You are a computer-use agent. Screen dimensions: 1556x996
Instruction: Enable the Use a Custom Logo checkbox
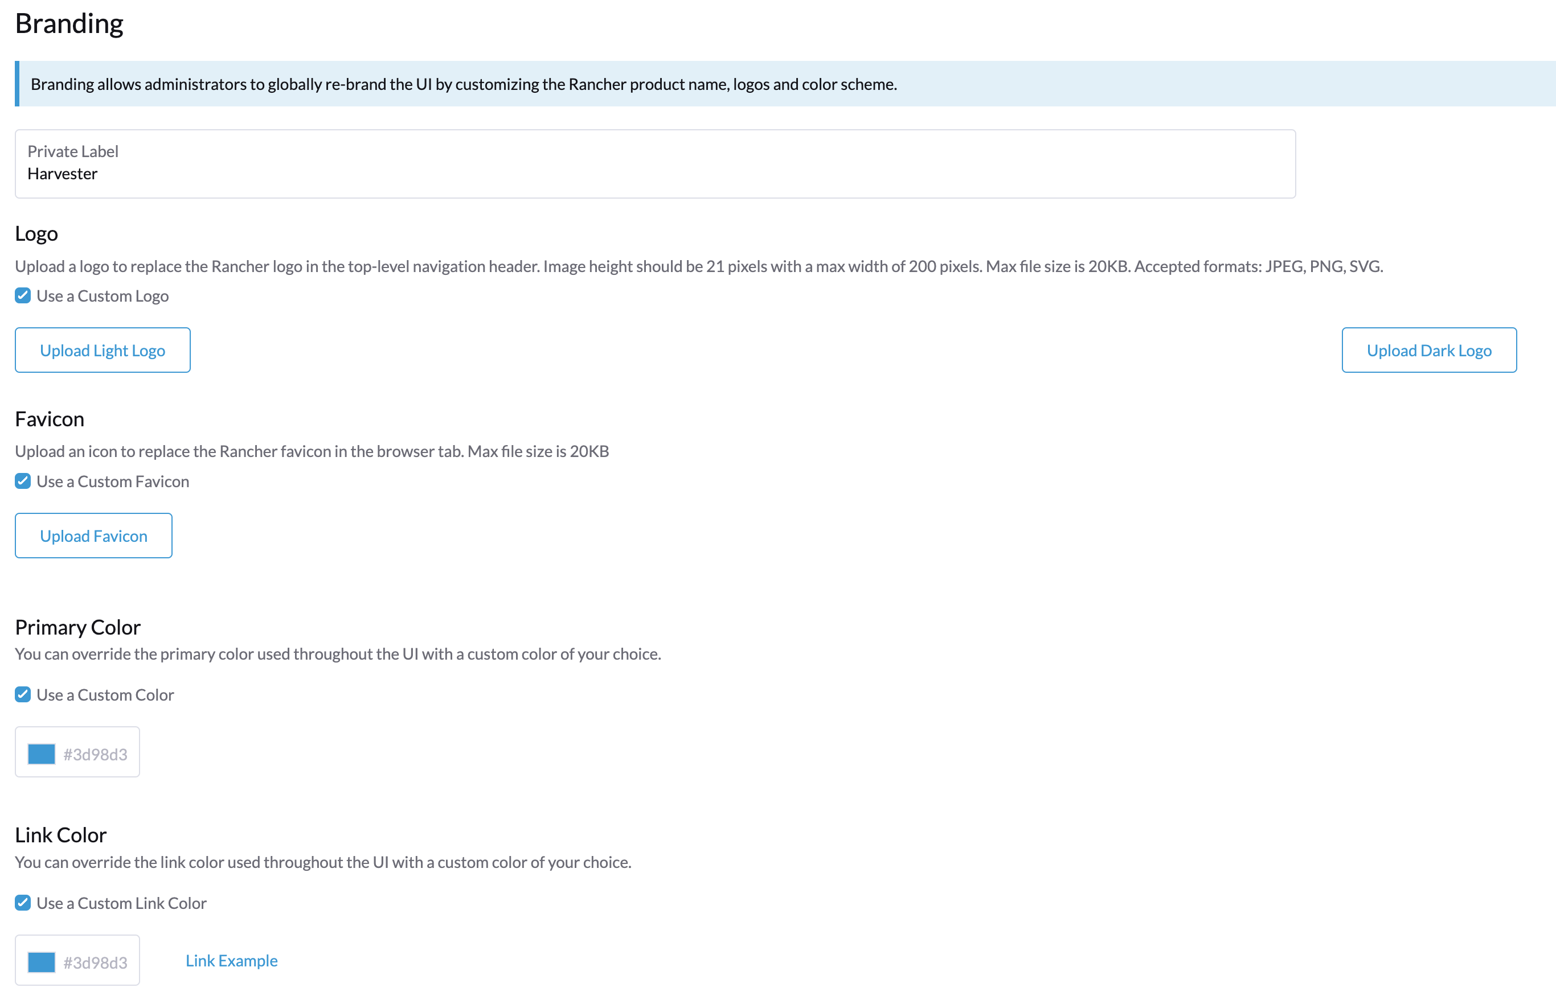(x=23, y=295)
